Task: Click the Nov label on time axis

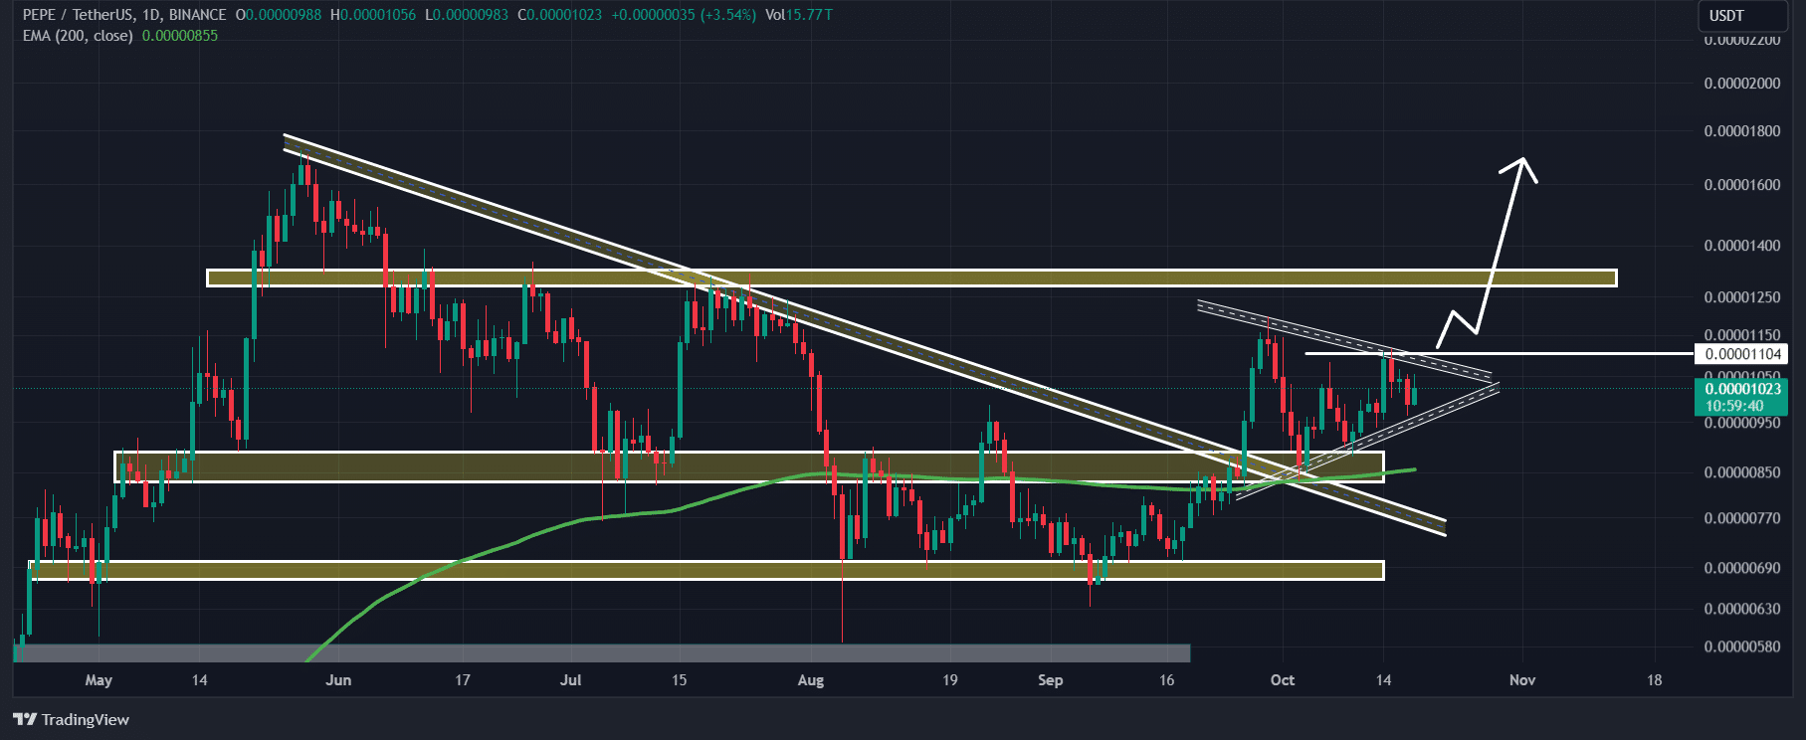Action: [x=1522, y=680]
